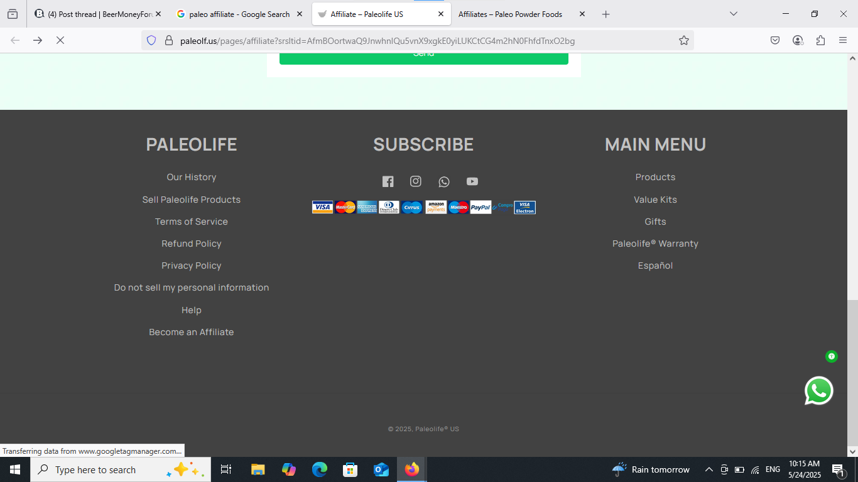Open the WhatsApp footer social icon
858x482 pixels.
pyautogui.click(x=444, y=182)
